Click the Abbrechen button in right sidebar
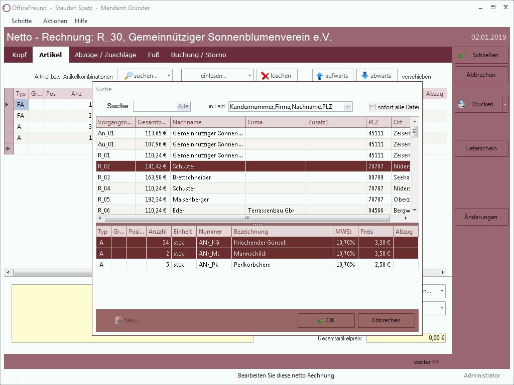This screenshot has width=514, height=385. click(481, 75)
